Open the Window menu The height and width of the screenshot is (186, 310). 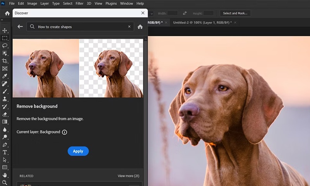click(127, 3)
